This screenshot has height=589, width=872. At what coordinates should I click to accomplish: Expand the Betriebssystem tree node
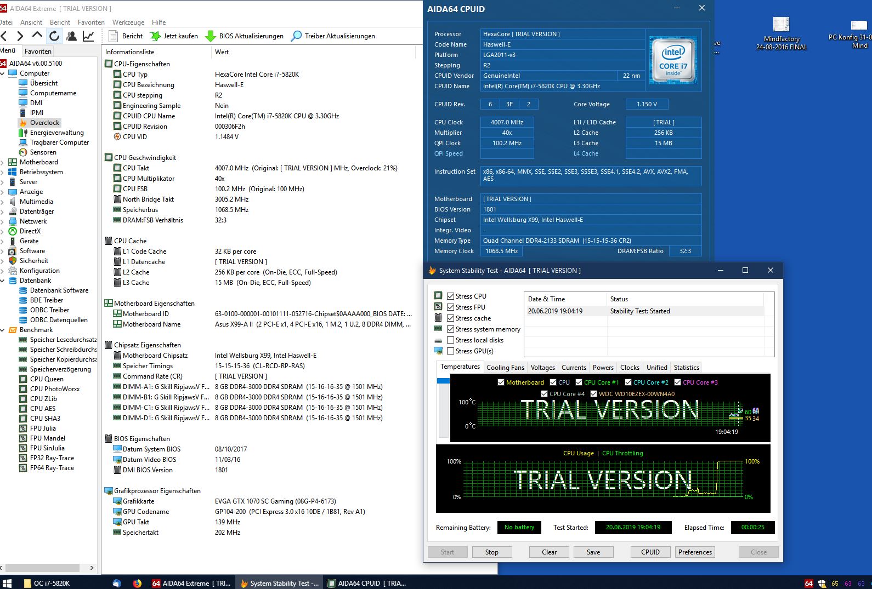point(3,172)
